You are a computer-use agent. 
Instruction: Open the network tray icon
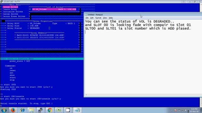[x=182, y=110]
